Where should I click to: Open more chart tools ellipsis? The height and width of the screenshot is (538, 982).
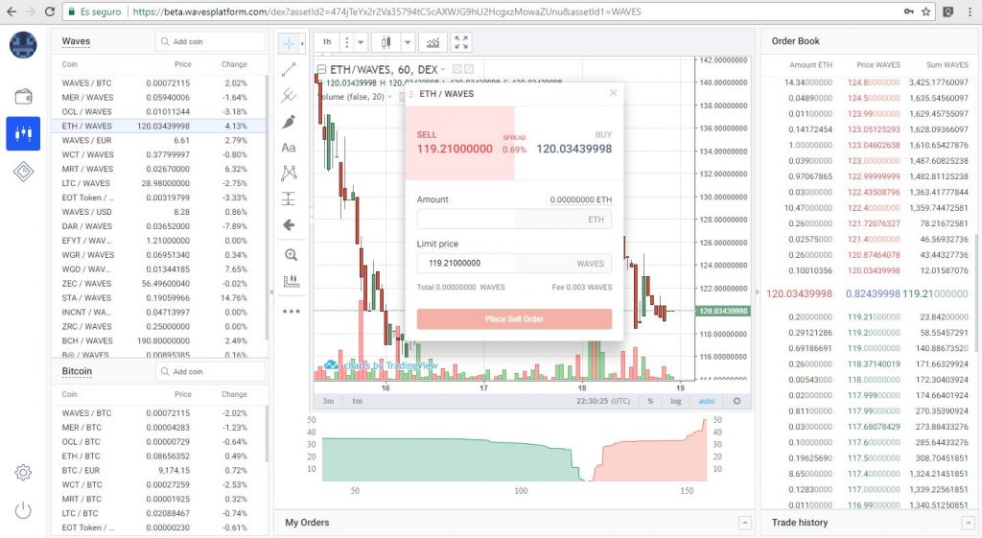[x=292, y=311]
